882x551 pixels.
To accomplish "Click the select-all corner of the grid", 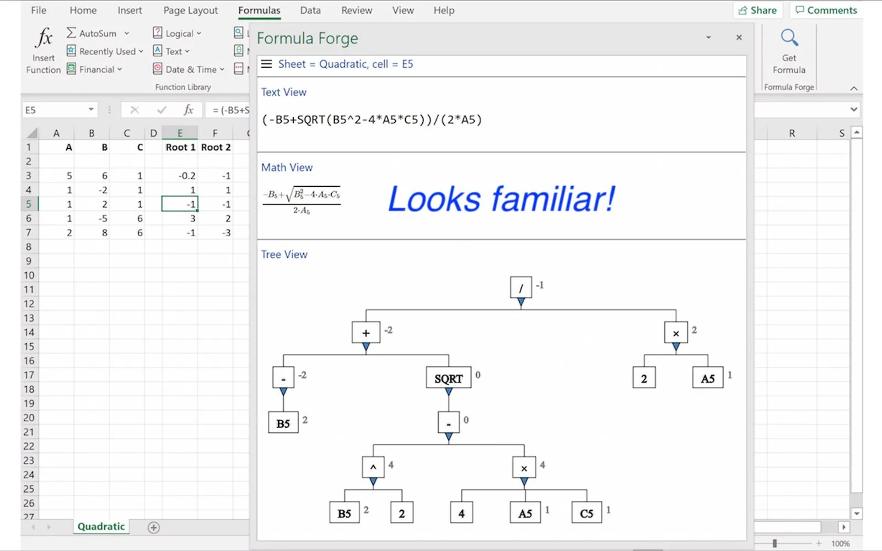I will click(32, 133).
